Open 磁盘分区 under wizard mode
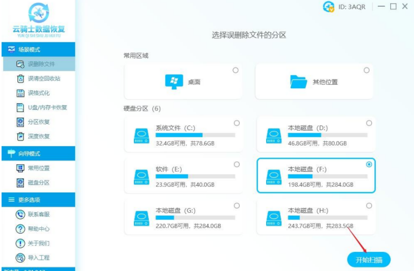 (39, 182)
